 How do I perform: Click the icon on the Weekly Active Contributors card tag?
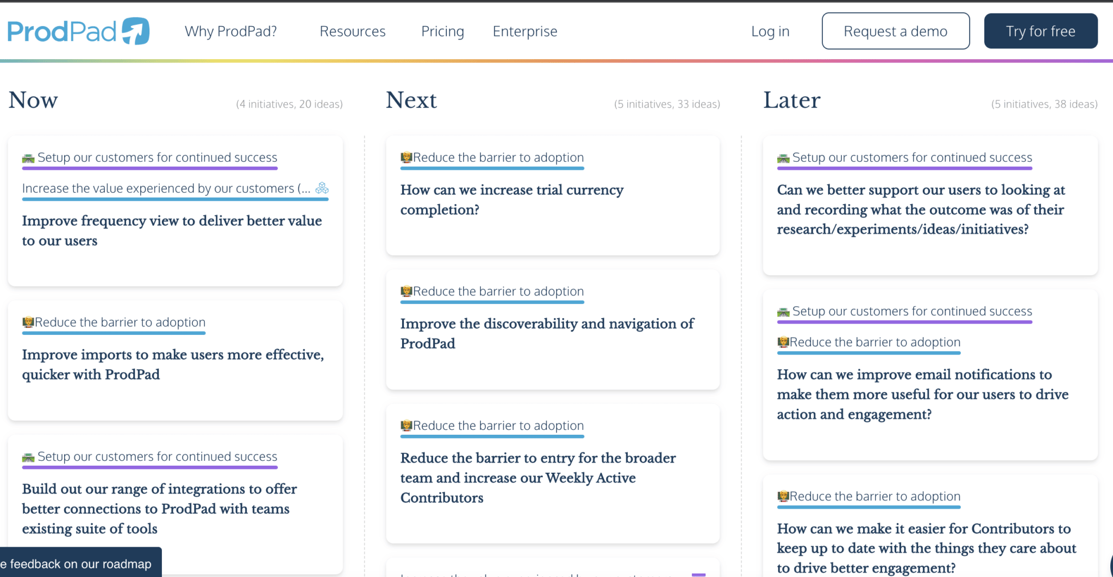tap(407, 426)
